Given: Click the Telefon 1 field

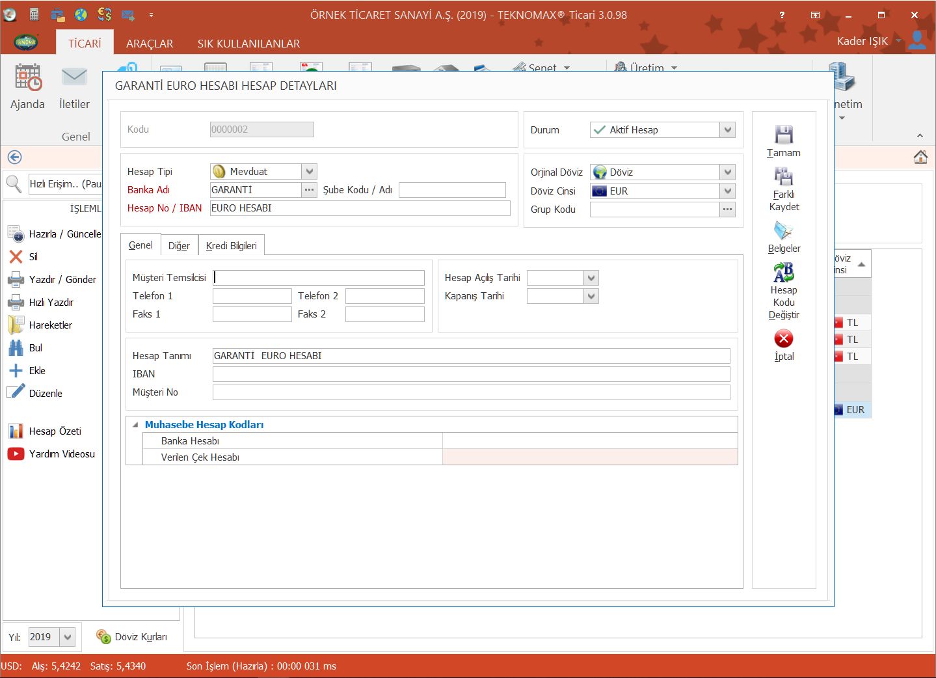Looking at the screenshot, I should (x=252, y=296).
